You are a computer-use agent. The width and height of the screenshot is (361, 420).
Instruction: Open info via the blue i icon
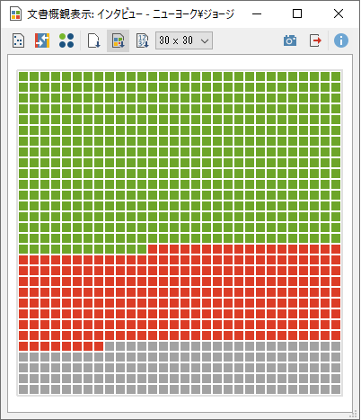[341, 40]
